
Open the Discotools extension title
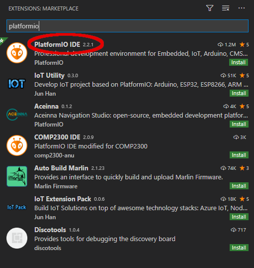[x=50, y=230]
